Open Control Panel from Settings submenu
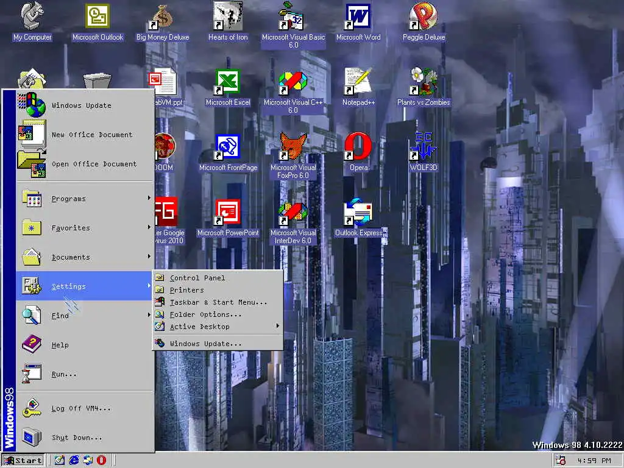The image size is (624, 468). (218, 278)
